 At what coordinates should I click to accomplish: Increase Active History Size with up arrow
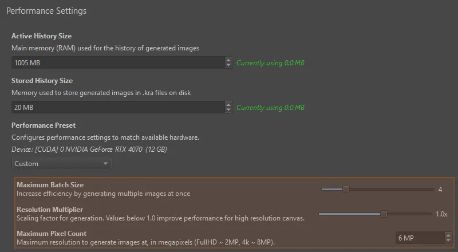click(x=229, y=60)
